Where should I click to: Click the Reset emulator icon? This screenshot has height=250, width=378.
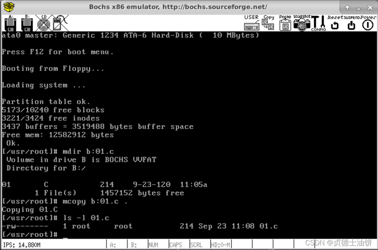click(x=335, y=23)
